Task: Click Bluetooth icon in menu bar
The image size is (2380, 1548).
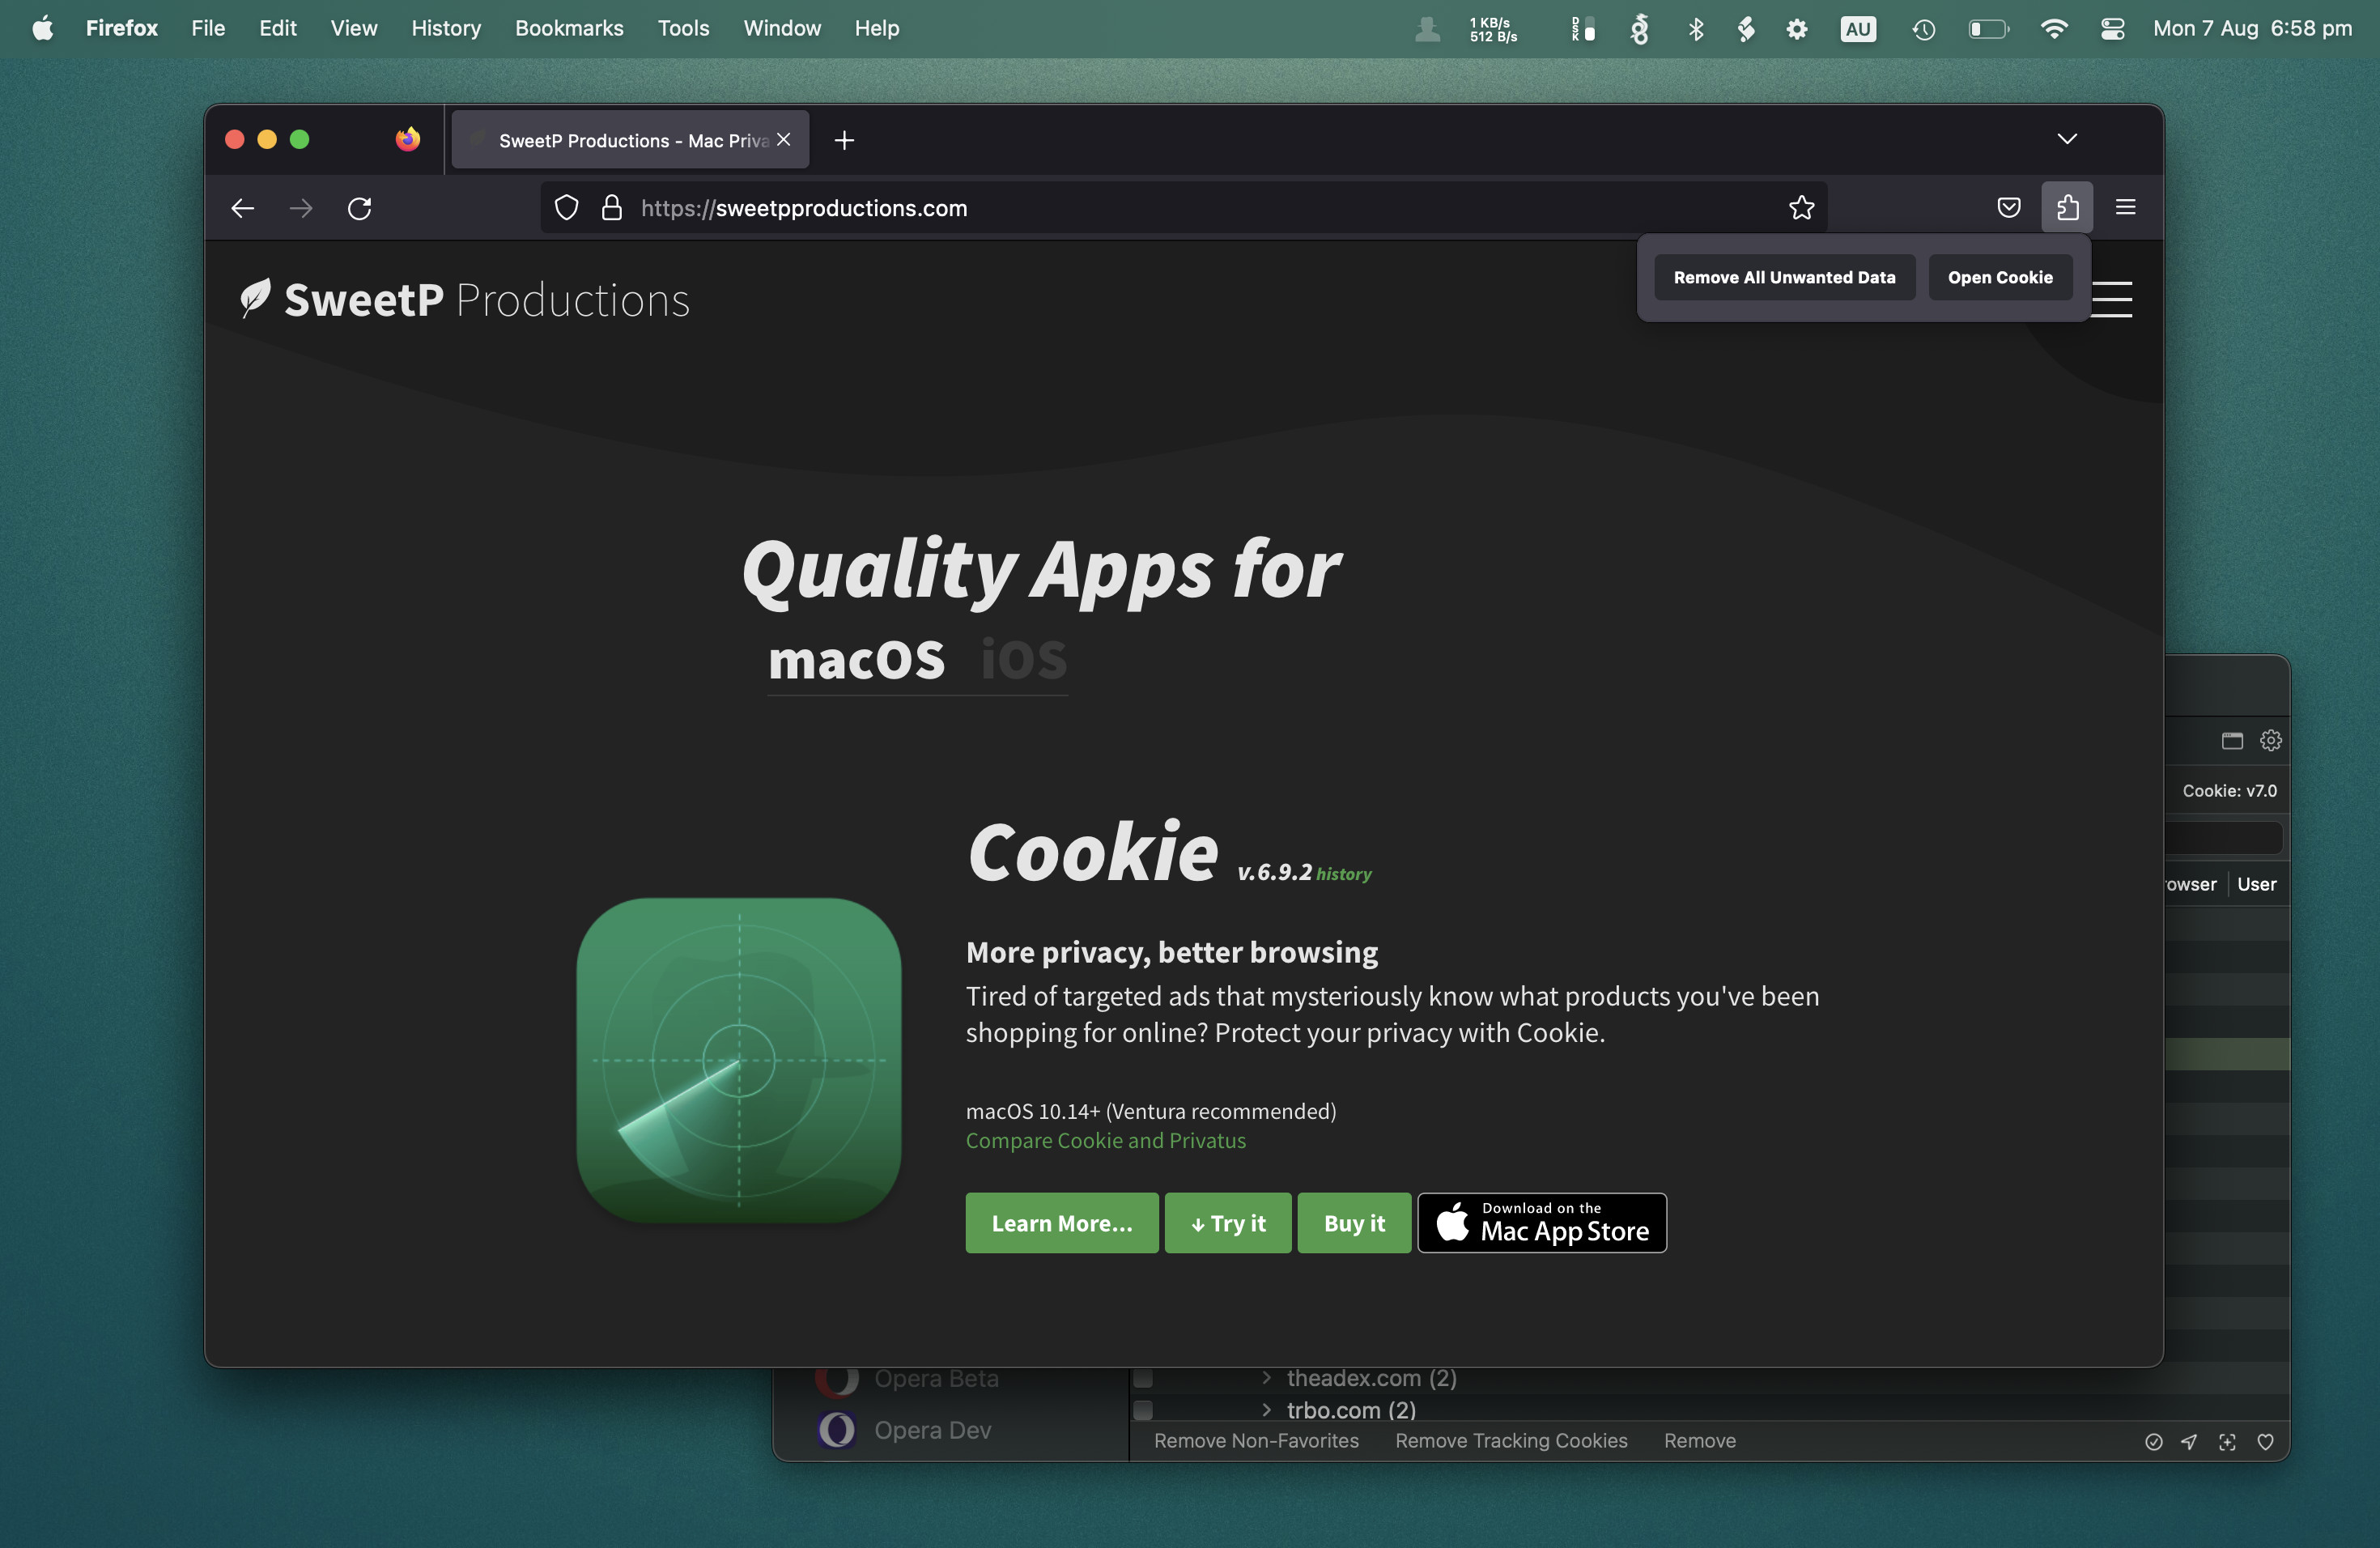Action: 1695,28
